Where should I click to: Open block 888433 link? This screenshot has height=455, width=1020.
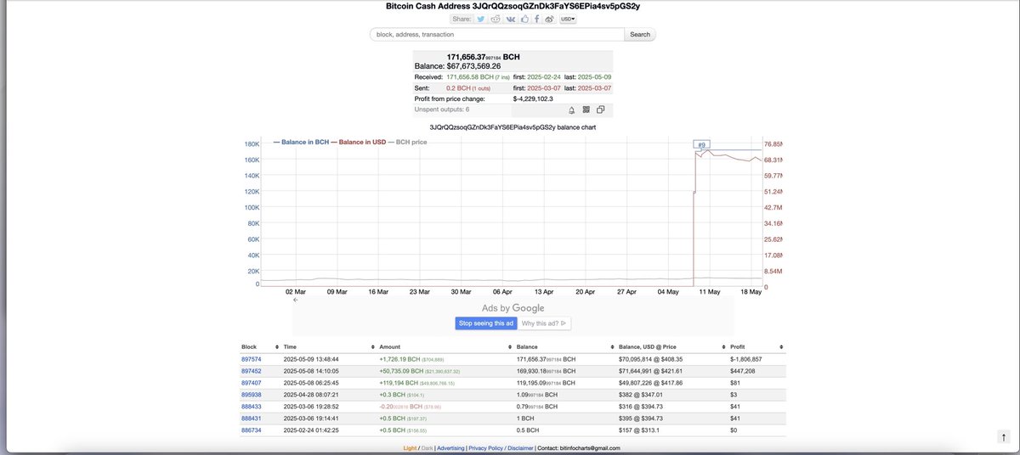click(252, 407)
